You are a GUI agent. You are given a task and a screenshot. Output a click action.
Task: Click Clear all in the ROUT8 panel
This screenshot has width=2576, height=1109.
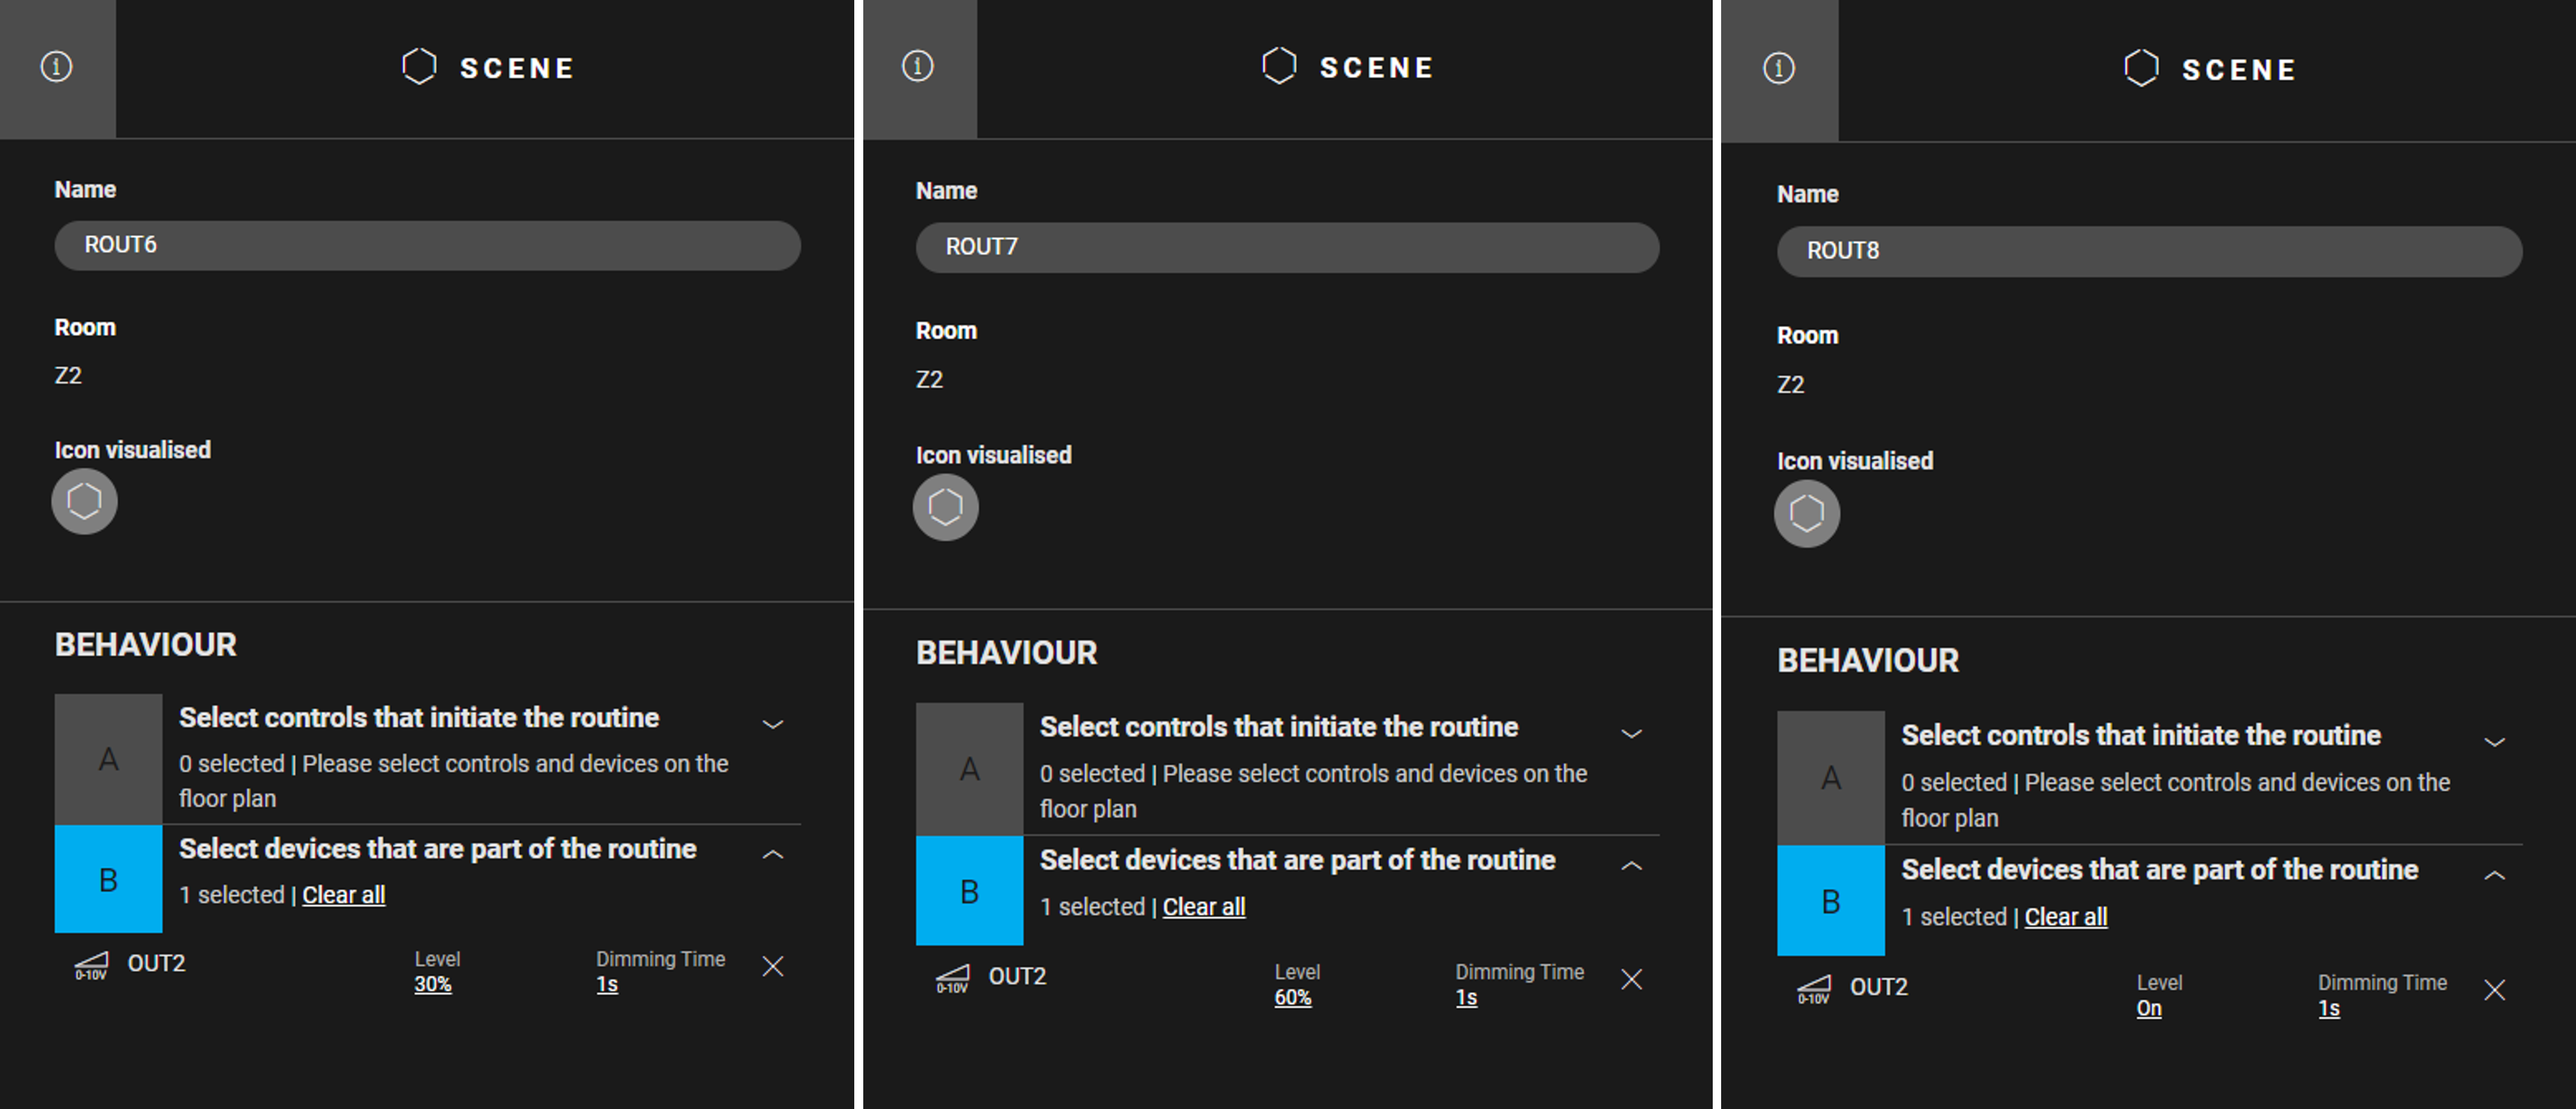pos(2066,917)
